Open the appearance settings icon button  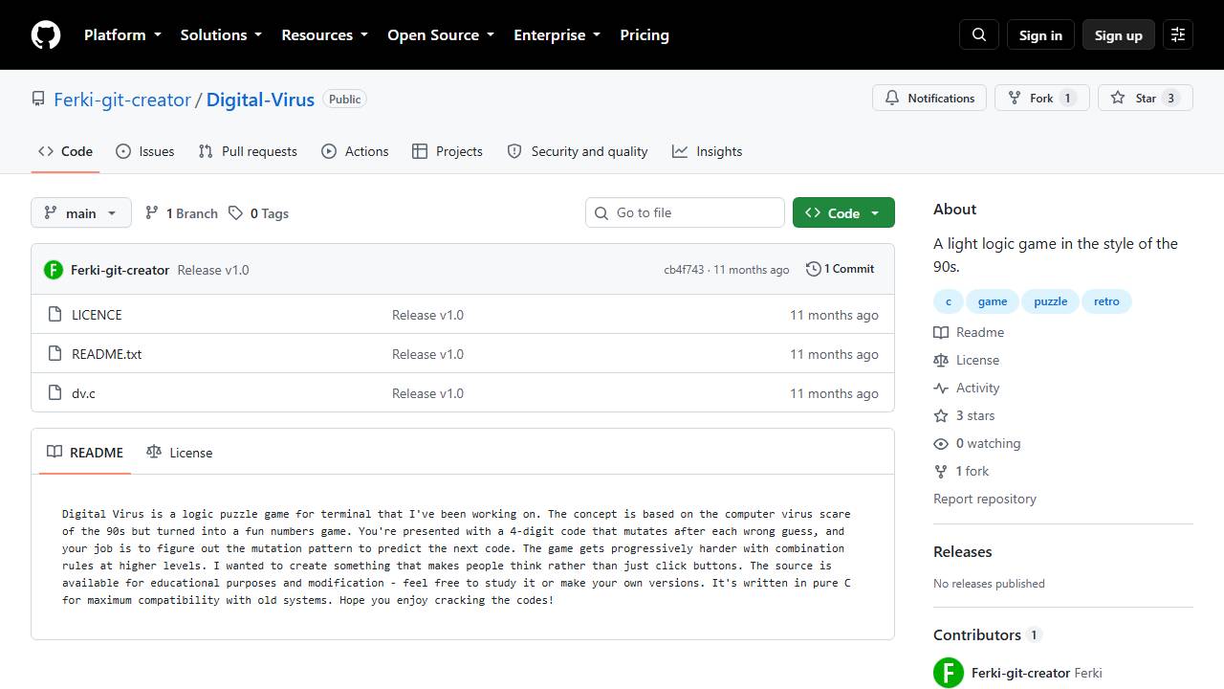pyautogui.click(x=1178, y=34)
